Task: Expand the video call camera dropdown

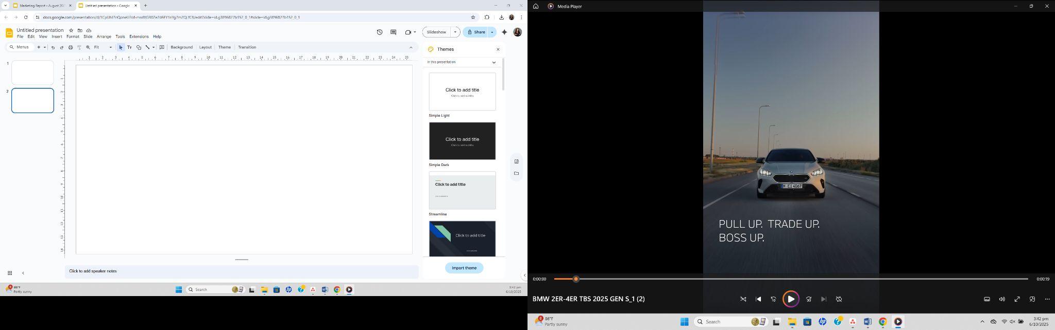Action: coord(415,32)
